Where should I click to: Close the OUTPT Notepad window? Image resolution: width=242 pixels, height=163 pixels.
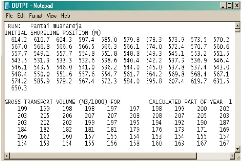tap(237, 6)
